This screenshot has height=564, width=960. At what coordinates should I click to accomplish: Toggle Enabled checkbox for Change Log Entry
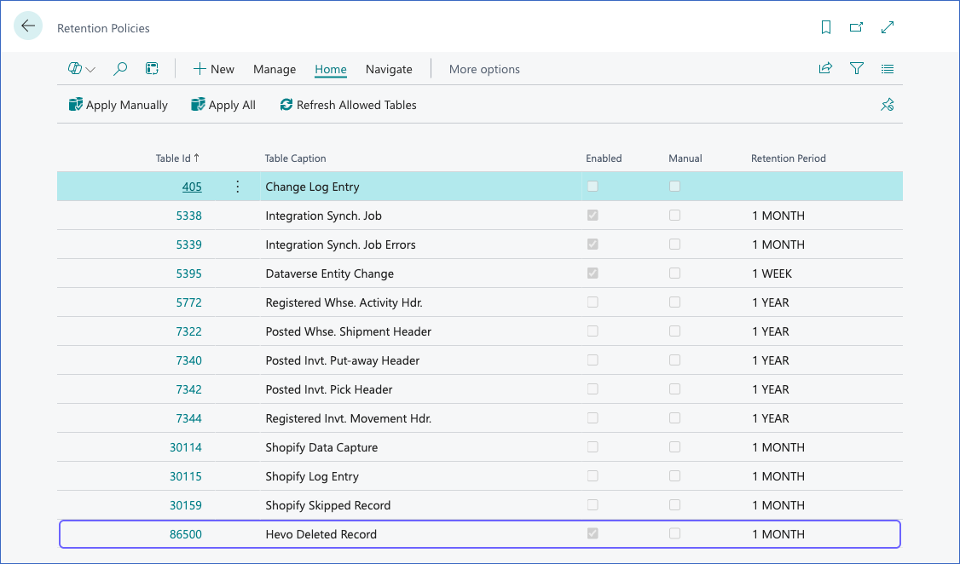pos(593,187)
